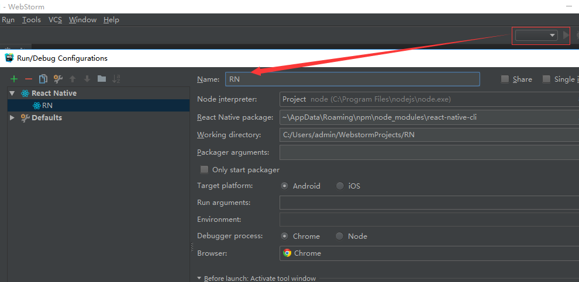Image resolution: width=579 pixels, height=282 pixels.
Task: Click the Environment field
Action: (429, 220)
